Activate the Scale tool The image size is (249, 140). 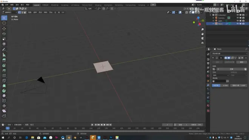tap(4, 39)
